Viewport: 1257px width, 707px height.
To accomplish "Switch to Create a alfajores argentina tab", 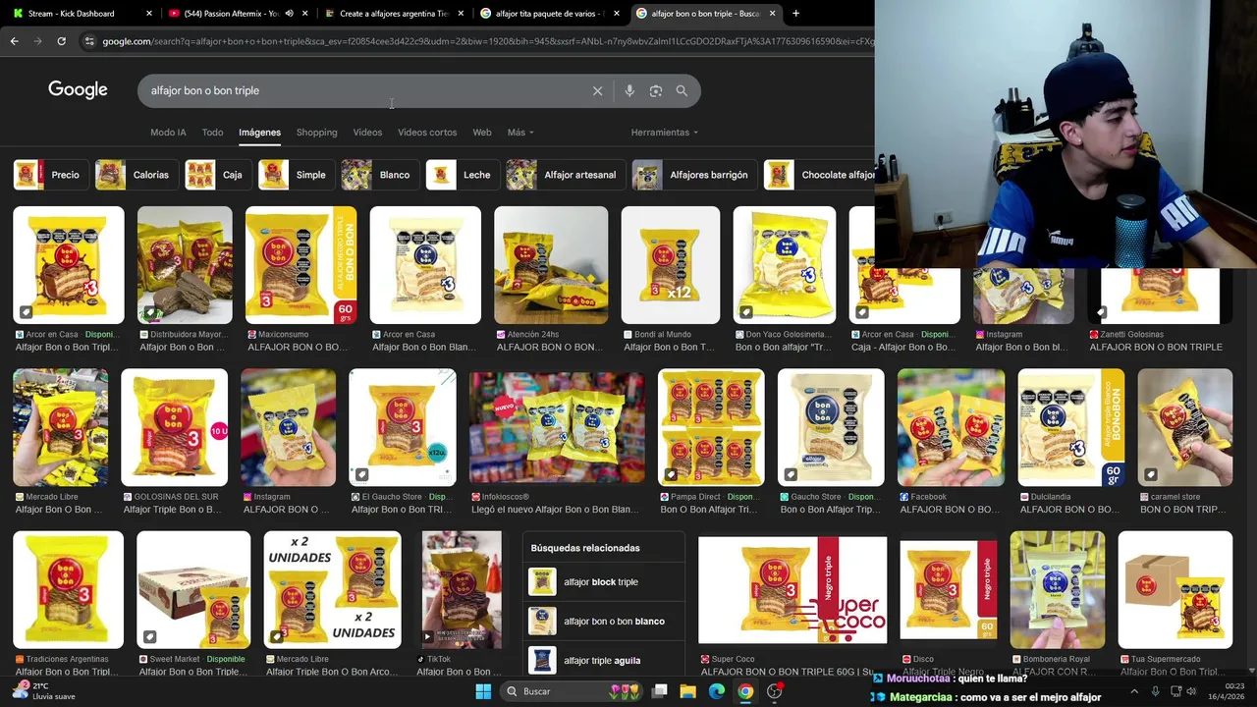I will pos(393,14).
